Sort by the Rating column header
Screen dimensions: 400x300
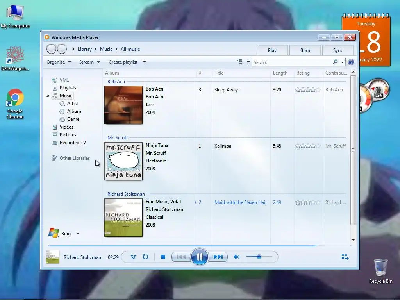(x=309, y=73)
